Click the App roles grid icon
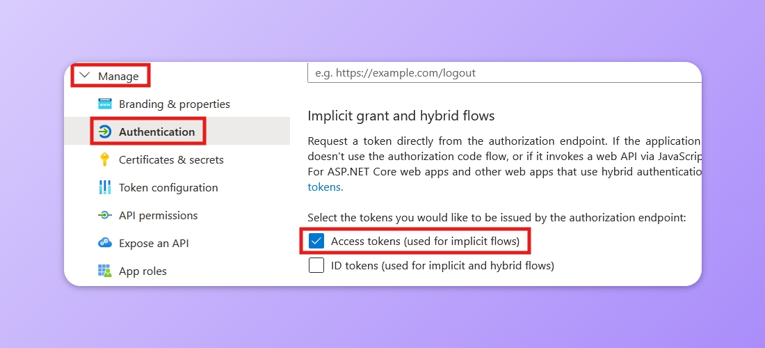The height and width of the screenshot is (348, 765). [x=105, y=271]
